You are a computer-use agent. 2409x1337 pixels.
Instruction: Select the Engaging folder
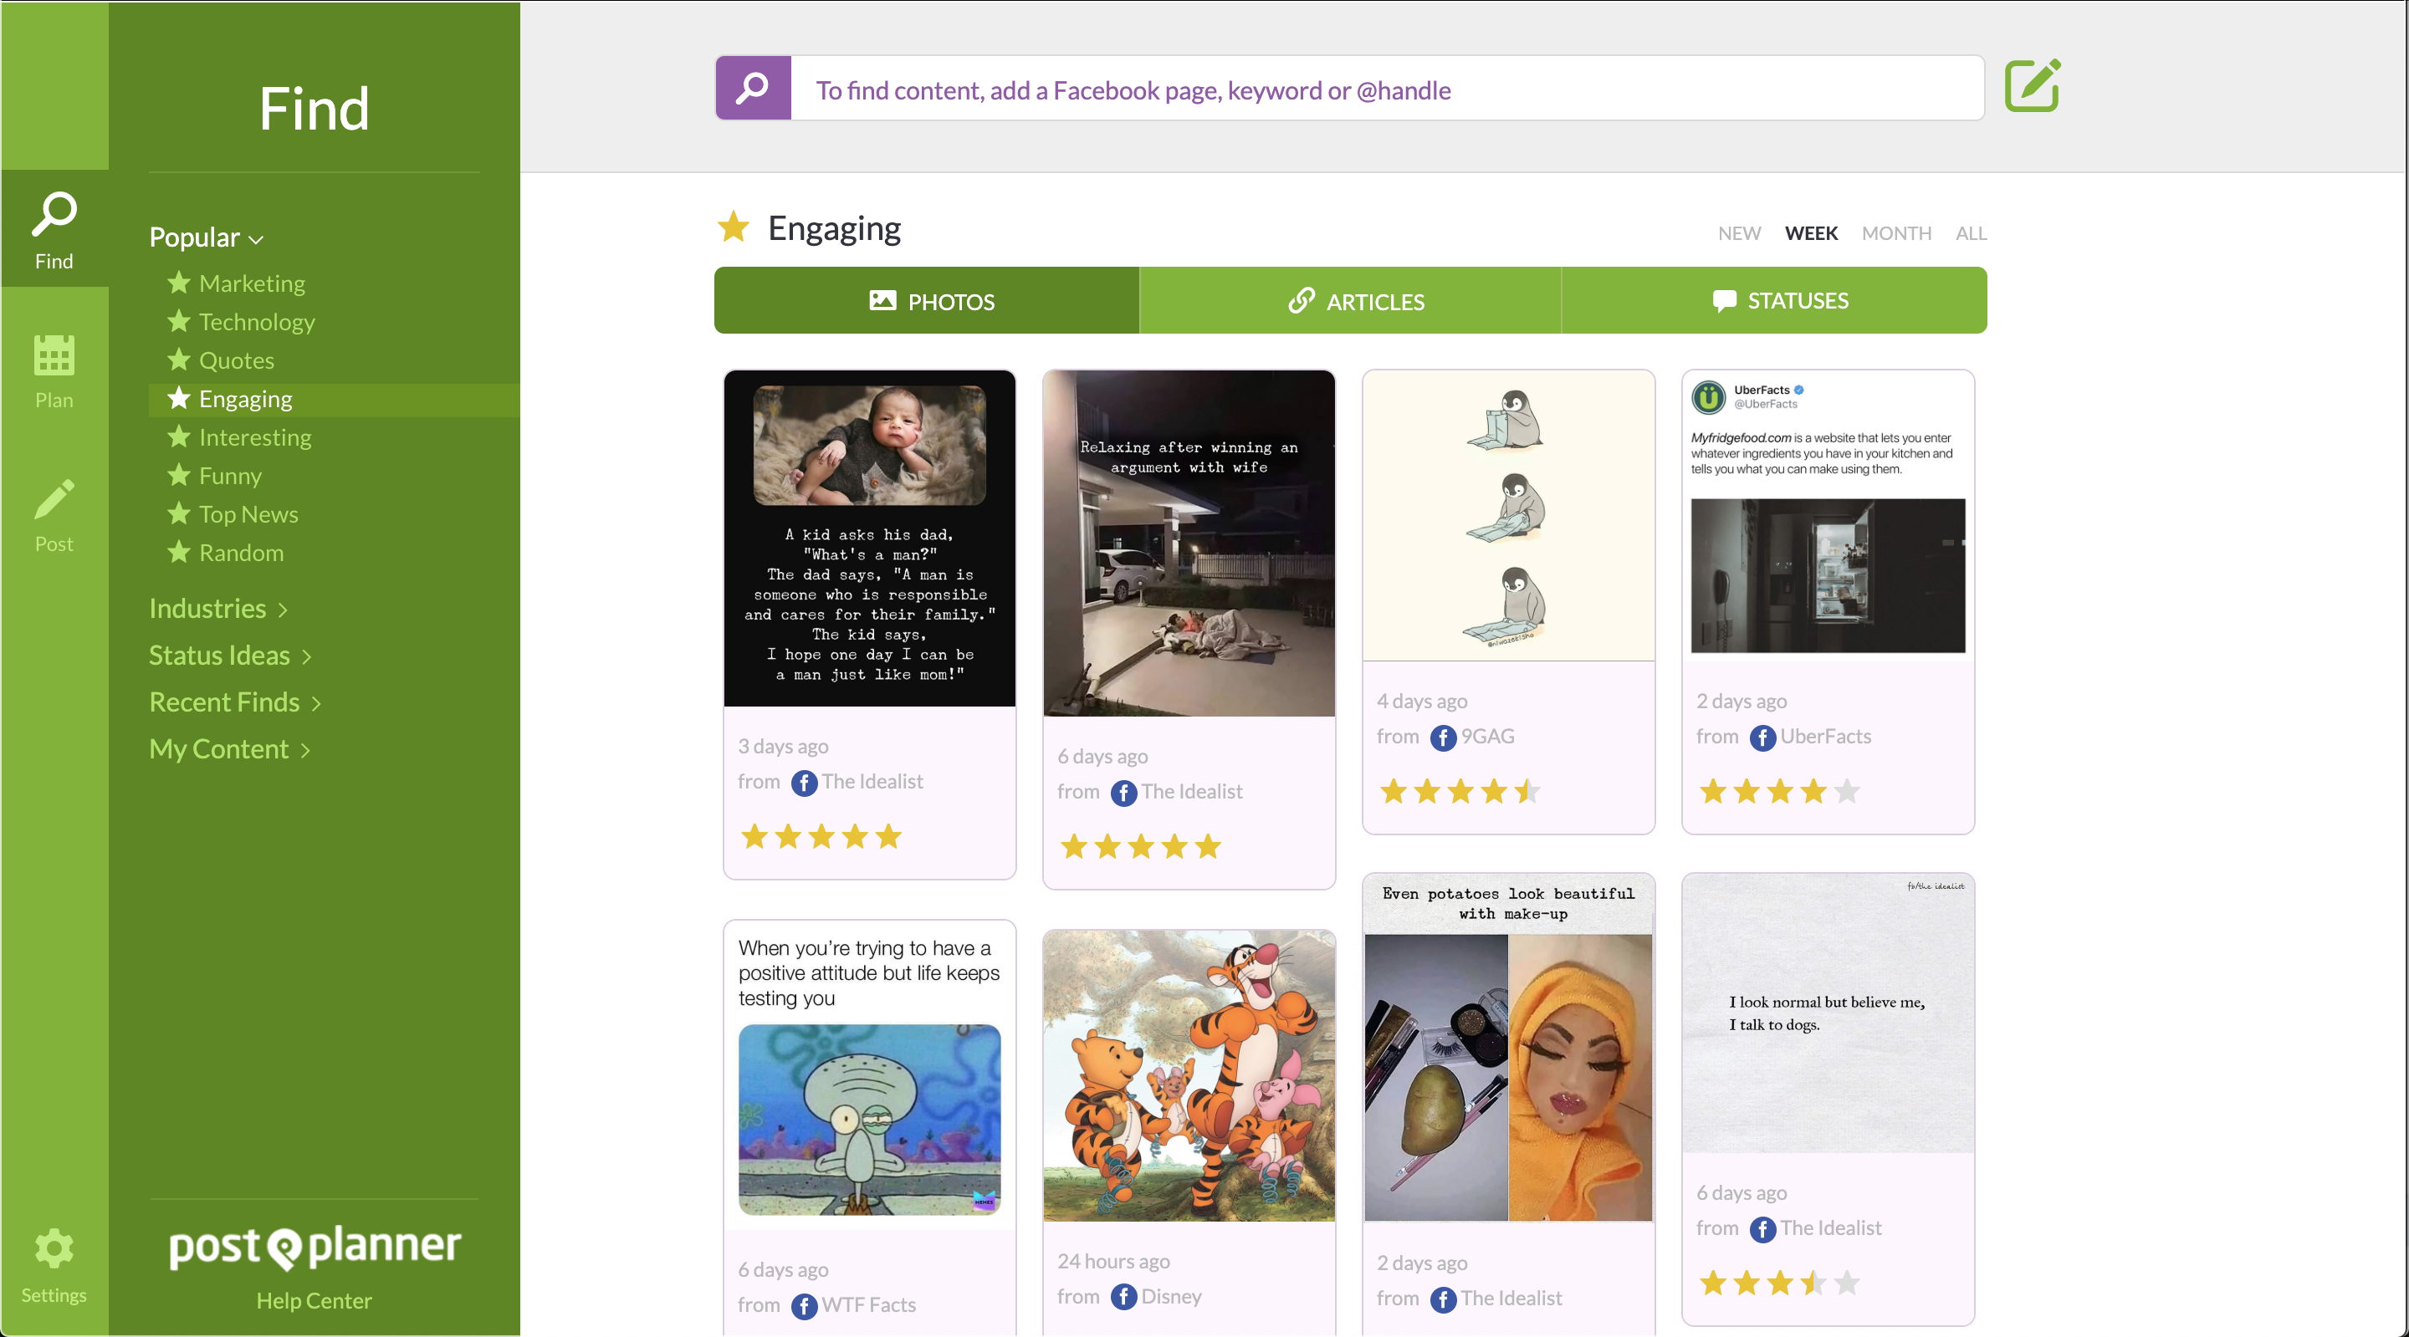(334, 399)
